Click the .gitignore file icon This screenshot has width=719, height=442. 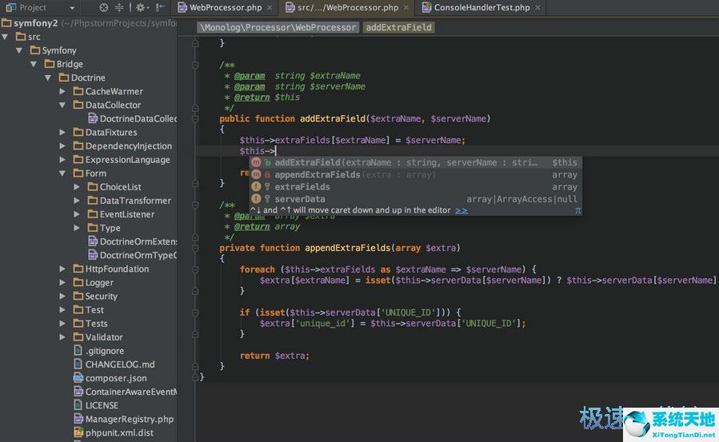tap(78, 350)
